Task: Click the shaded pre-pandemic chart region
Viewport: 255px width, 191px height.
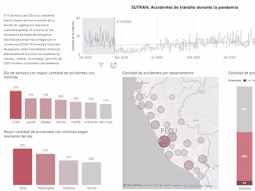Action: [98, 36]
